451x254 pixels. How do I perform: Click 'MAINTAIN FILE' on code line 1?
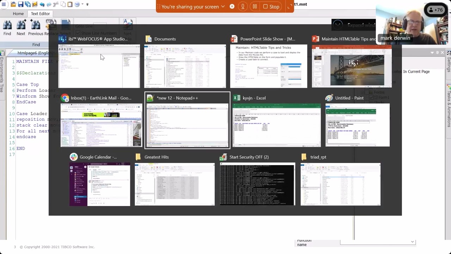click(35, 61)
